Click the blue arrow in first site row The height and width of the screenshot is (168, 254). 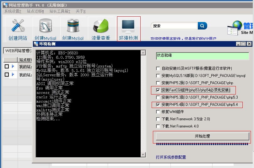click(13, 67)
